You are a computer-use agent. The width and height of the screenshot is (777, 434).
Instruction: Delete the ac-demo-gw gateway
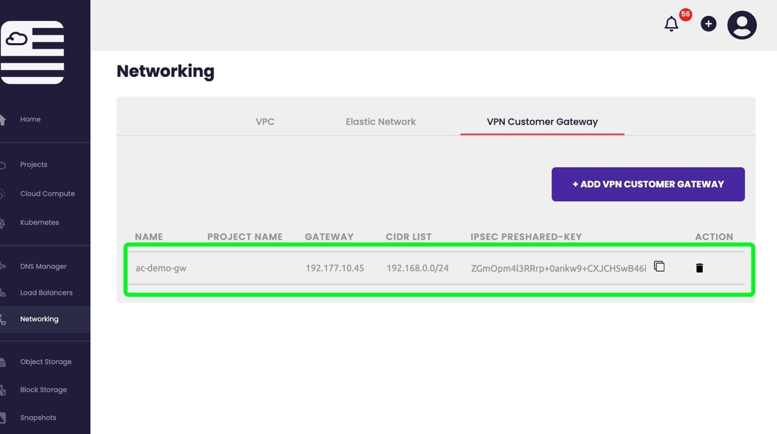click(699, 268)
